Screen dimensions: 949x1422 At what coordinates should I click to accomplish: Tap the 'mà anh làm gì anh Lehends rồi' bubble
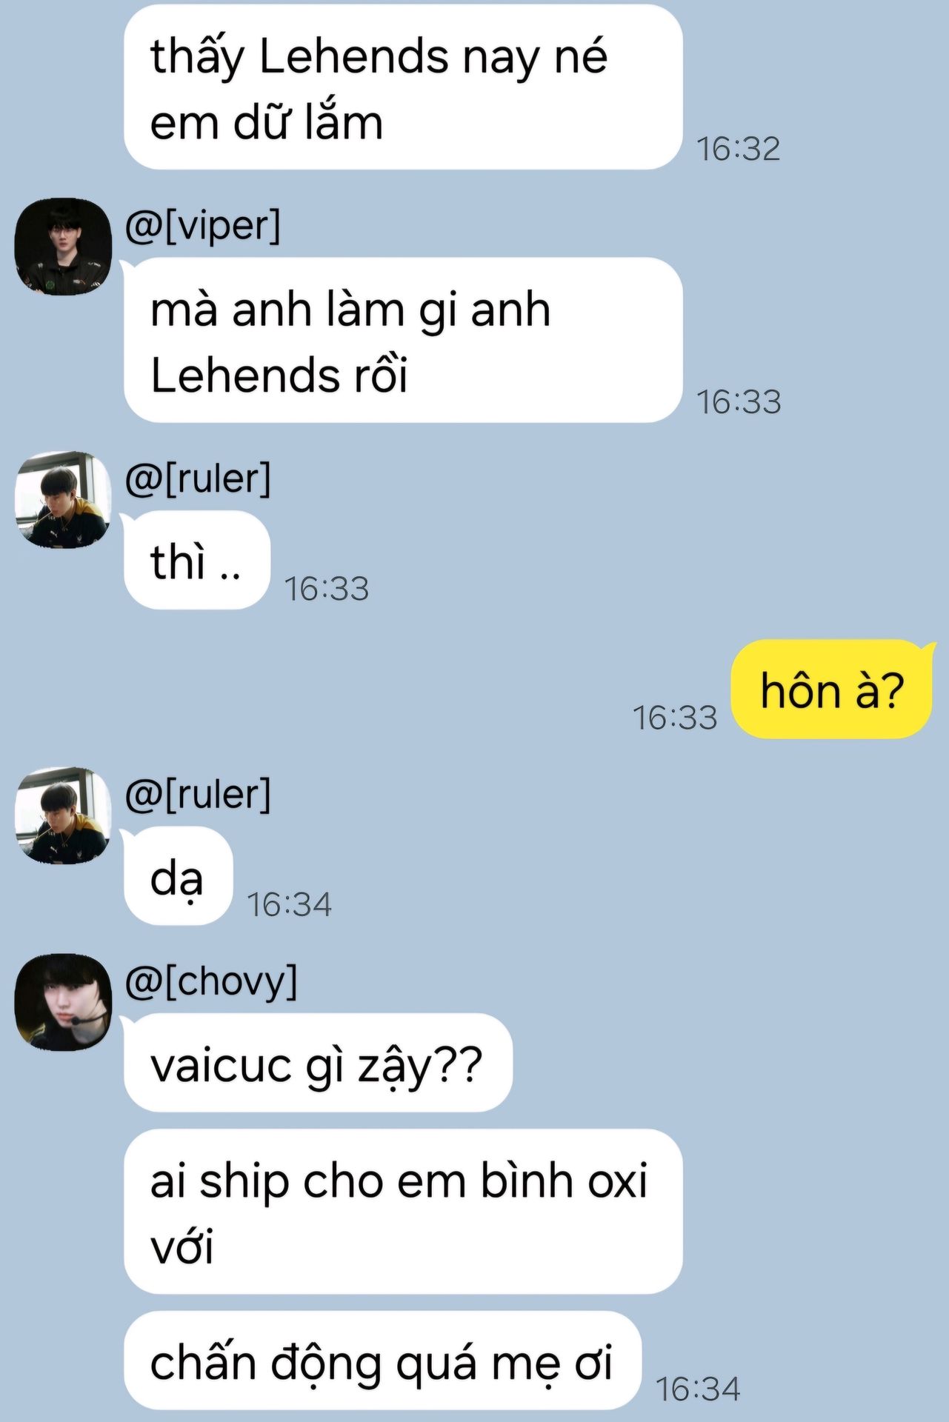tap(403, 340)
